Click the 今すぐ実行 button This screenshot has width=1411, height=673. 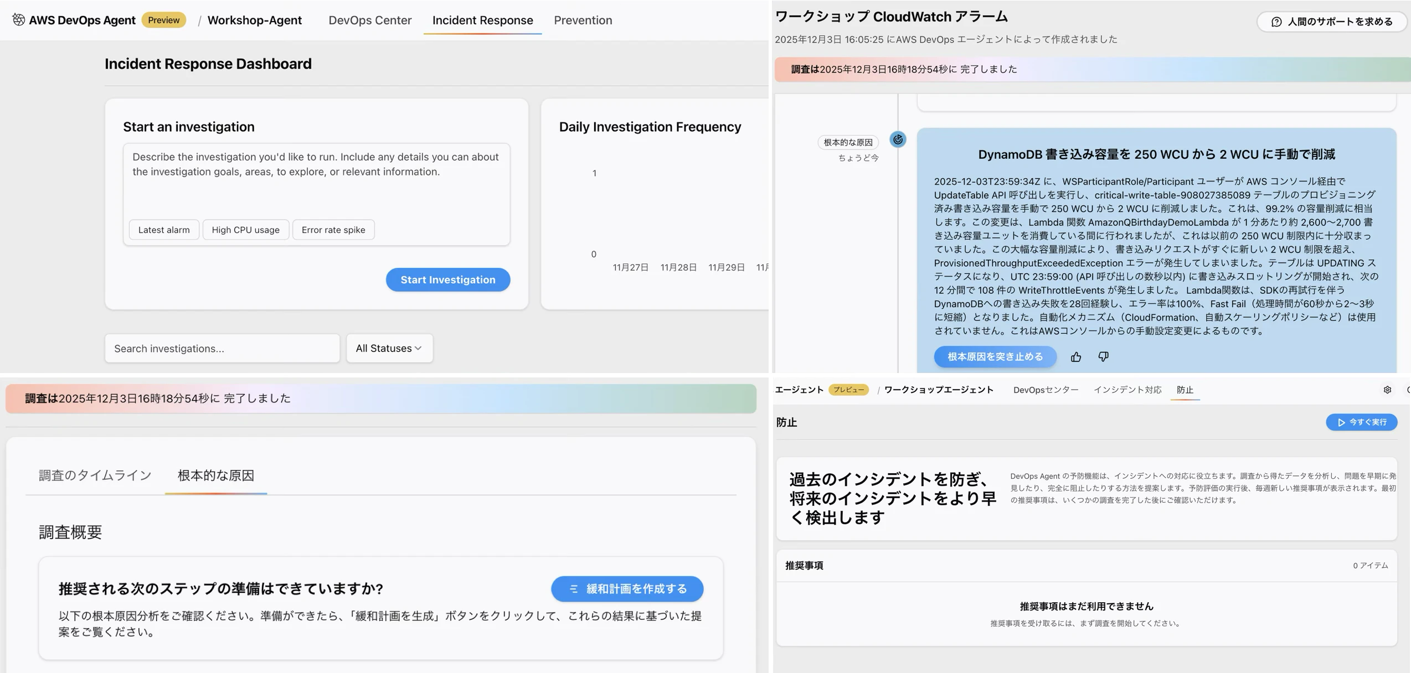[1361, 422]
